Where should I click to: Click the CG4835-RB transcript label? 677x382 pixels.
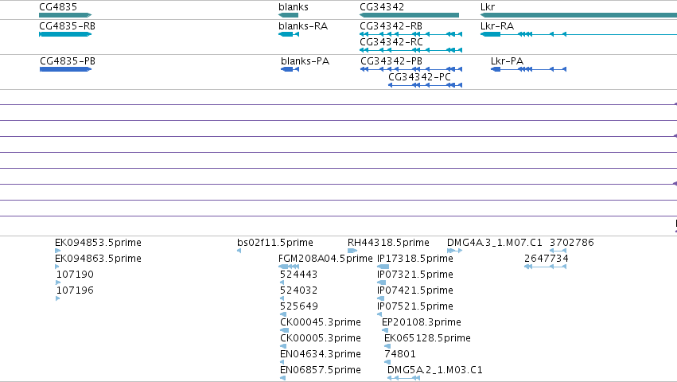tap(68, 26)
